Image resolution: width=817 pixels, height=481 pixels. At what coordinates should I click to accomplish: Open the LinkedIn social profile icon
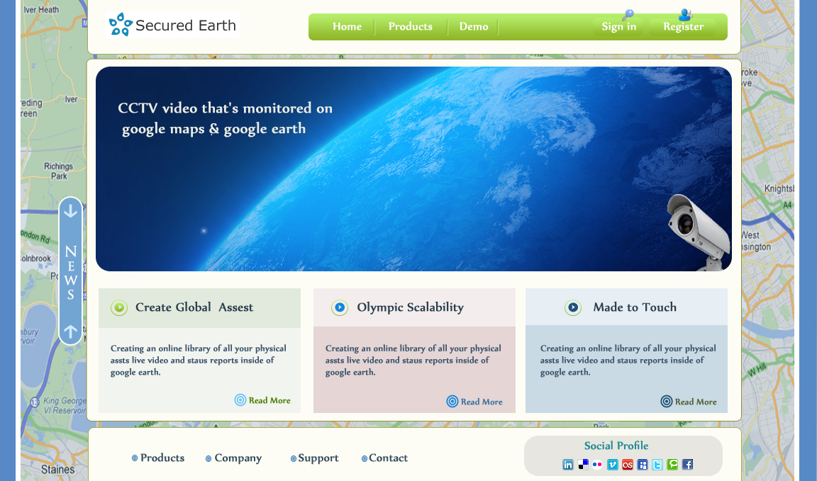[568, 464]
